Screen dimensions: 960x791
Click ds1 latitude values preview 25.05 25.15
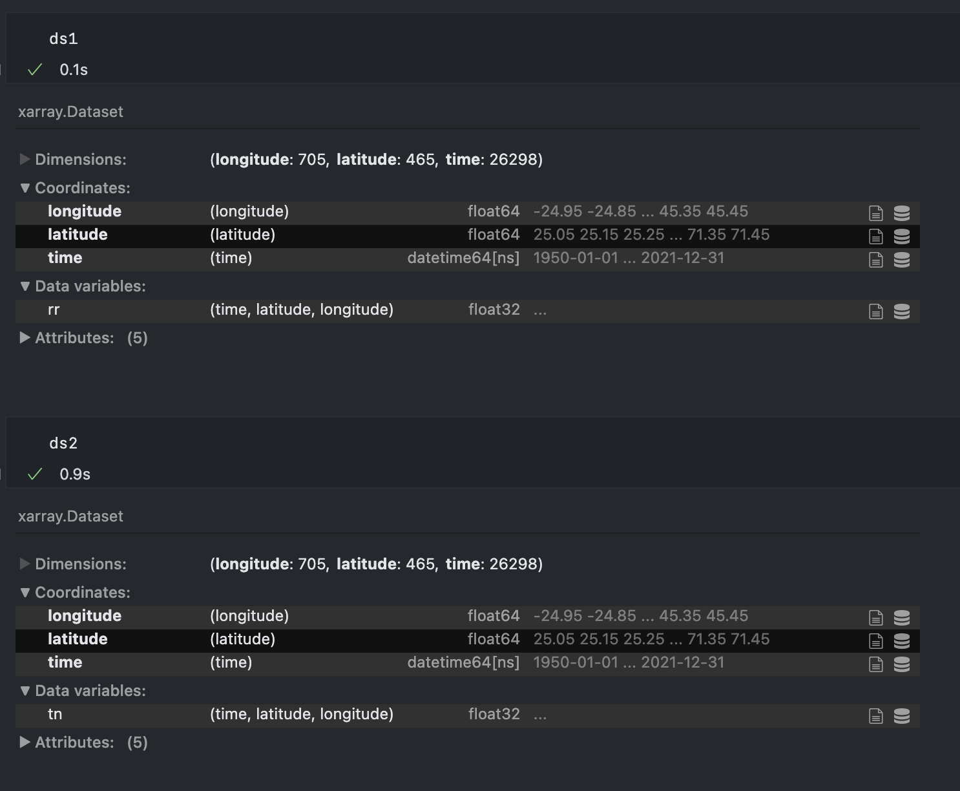pos(651,235)
